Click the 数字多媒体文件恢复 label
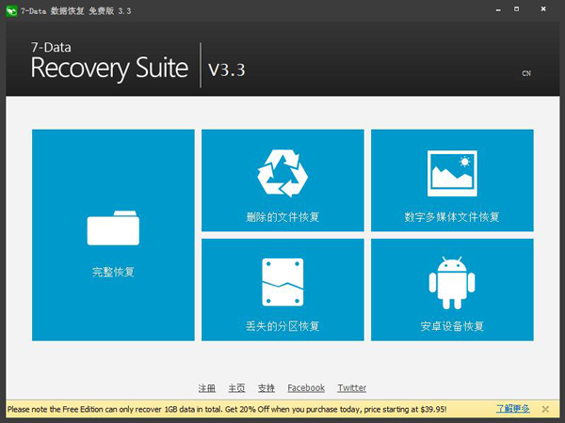565x423 pixels. 452,217
